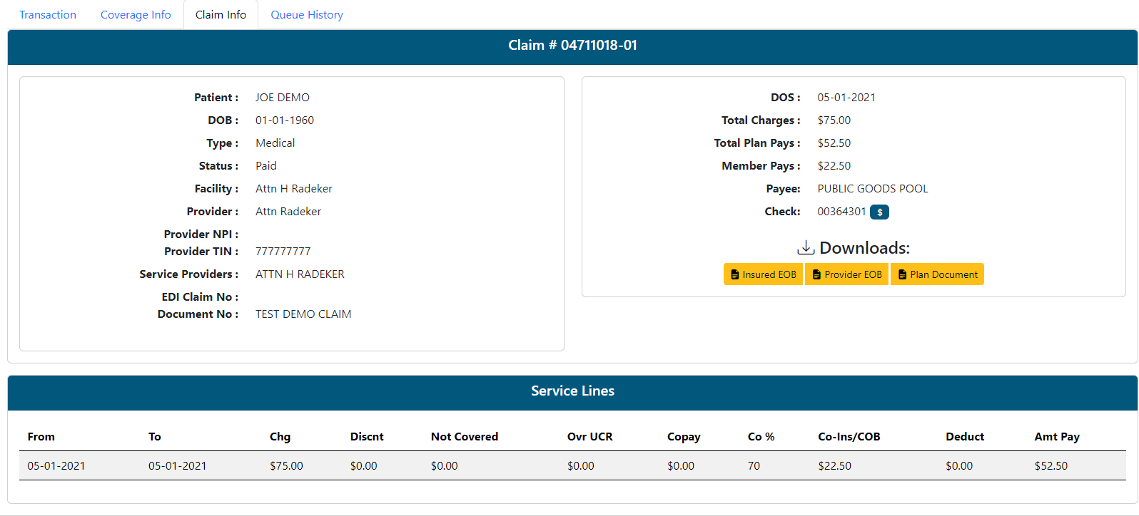Viewport: 1139px width, 516px height.
Task: Go to the Queue History tab
Action: click(x=307, y=15)
